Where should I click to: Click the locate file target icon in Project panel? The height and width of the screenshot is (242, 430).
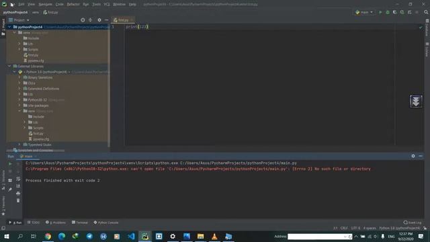(x=83, y=20)
